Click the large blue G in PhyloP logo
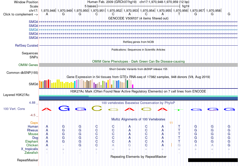The height and width of the screenshot is (166, 238). tap(64, 108)
